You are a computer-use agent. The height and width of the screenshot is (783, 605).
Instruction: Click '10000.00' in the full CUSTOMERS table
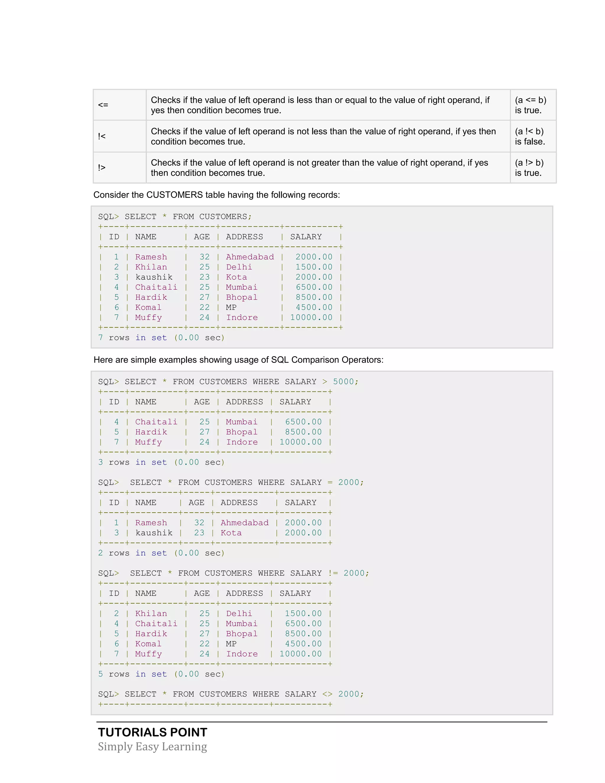tap(311, 317)
